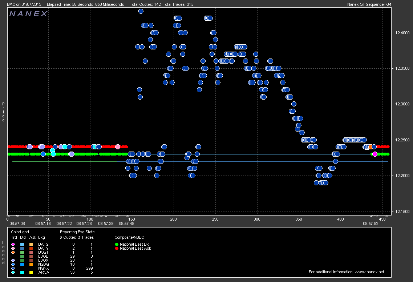Image resolution: width=413 pixels, height=282 pixels.
Task: Pick the ARCA ask color swatch
Action: coord(31,272)
